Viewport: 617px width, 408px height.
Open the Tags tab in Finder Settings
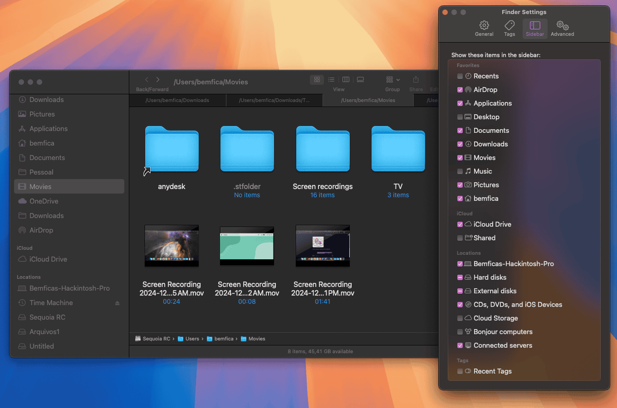[509, 28]
